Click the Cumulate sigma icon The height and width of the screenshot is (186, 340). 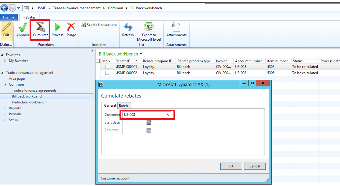coord(40,28)
